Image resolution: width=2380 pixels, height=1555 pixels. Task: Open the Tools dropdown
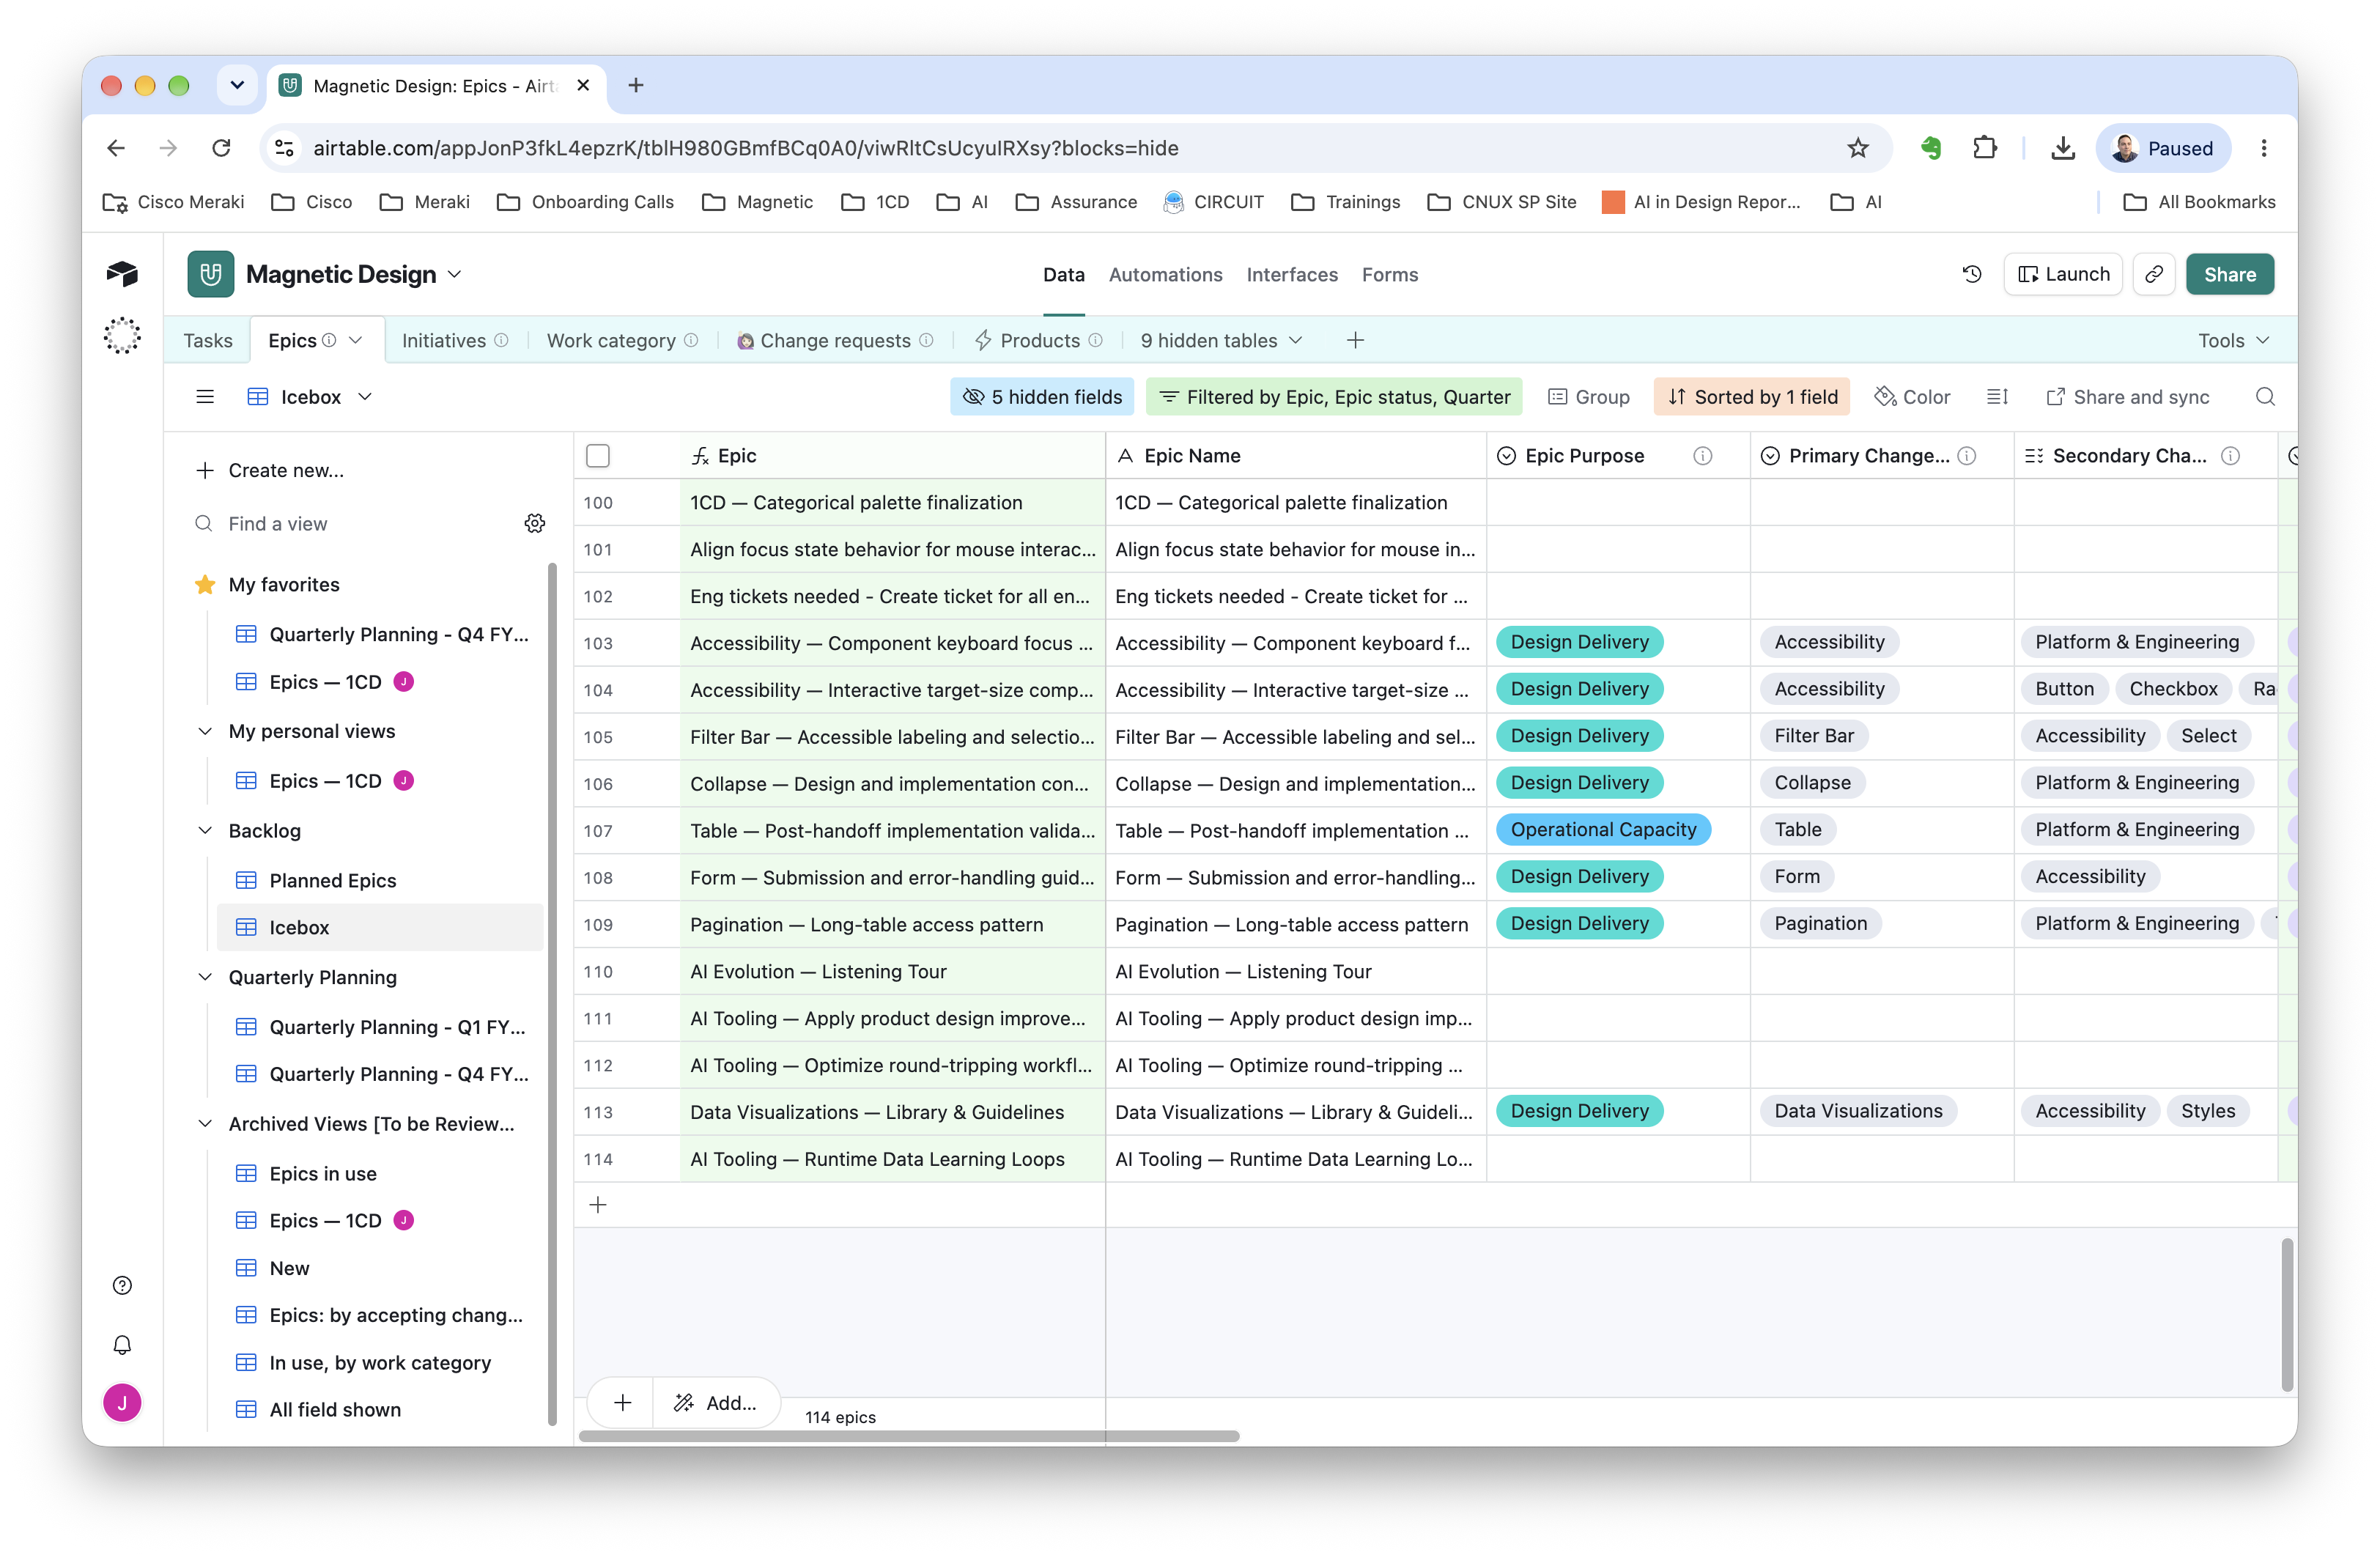pyautogui.click(x=2234, y=340)
